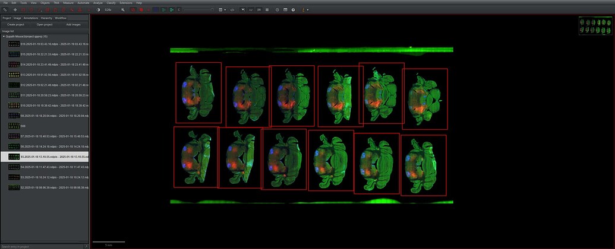Switch to the Annotations tab
Screen dimensions: 615x249
click(30, 18)
